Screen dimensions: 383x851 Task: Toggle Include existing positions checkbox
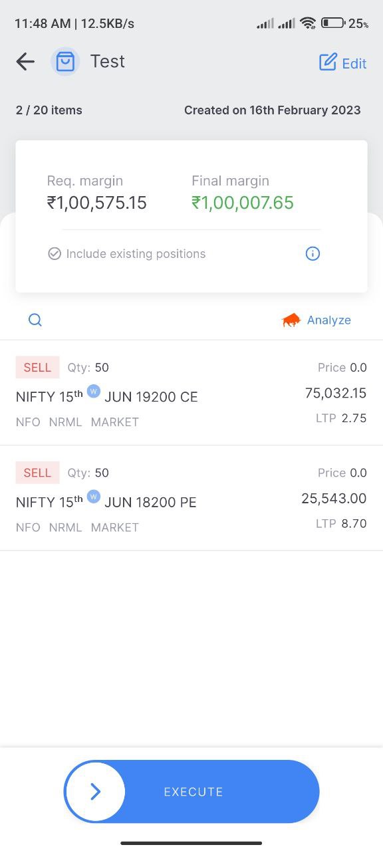tap(55, 253)
